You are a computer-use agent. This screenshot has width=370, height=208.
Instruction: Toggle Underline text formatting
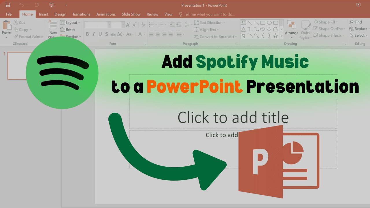[100, 34]
